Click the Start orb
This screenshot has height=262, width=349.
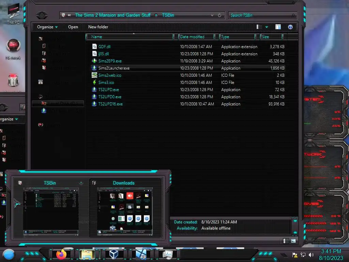coord(9,254)
